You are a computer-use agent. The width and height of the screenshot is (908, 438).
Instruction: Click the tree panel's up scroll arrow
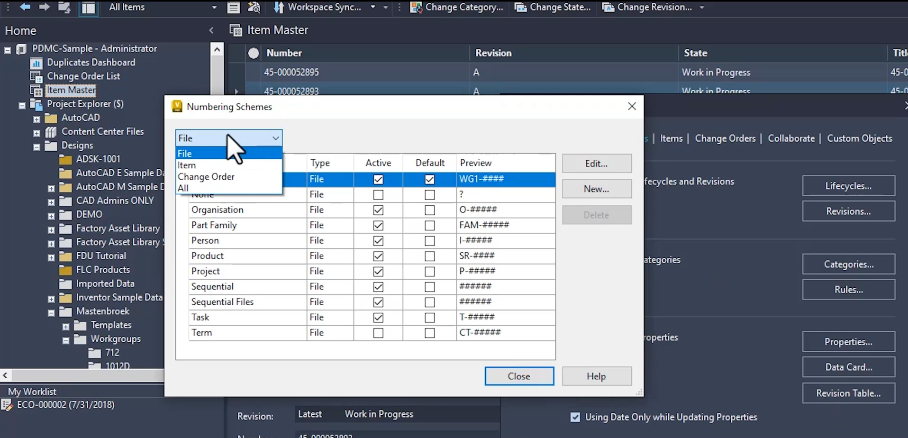pyautogui.click(x=217, y=49)
